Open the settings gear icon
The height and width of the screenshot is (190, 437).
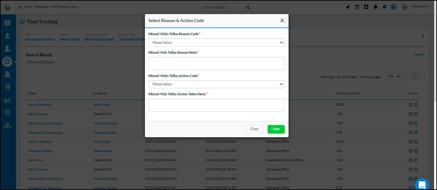click(384, 6)
